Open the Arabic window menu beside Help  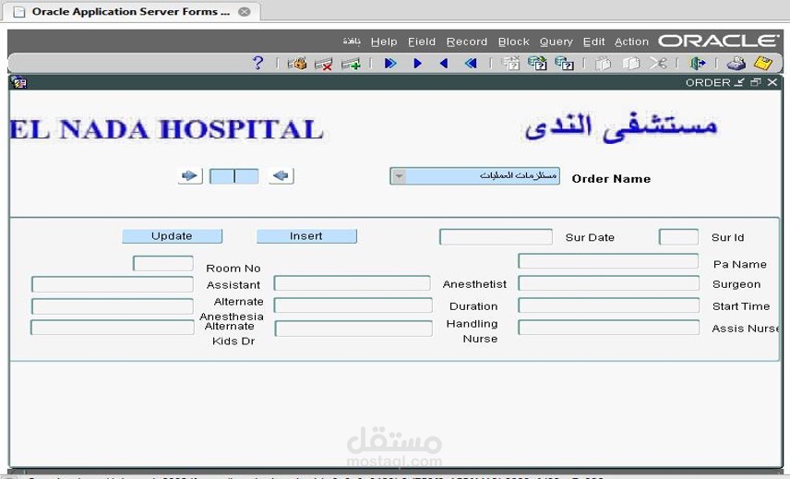point(352,42)
